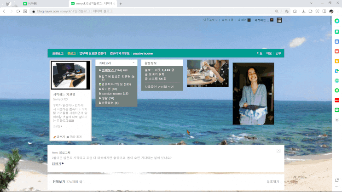Open the teal play button sidebar icon
342x192 pixels.
[337, 80]
